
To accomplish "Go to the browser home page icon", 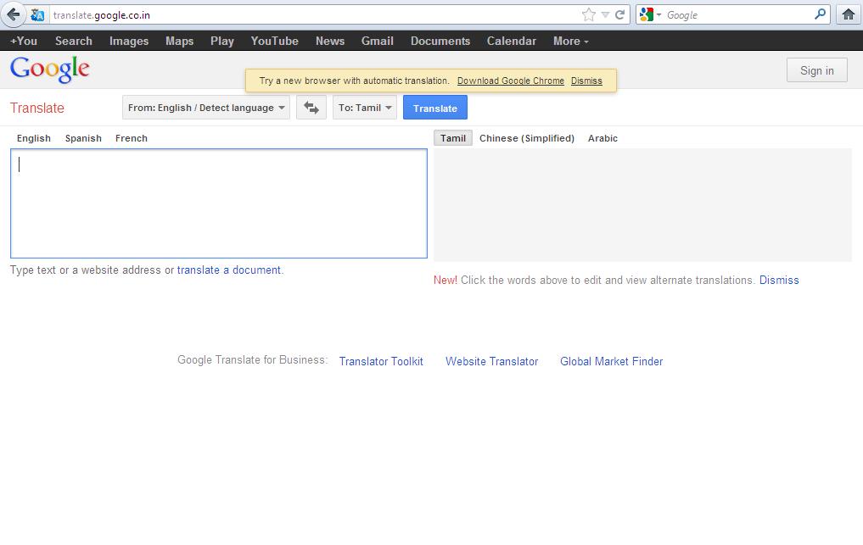I will point(849,15).
